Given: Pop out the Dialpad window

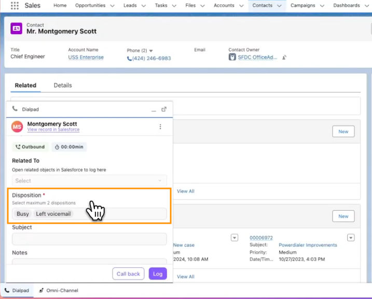Looking at the screenshot, I should 164,110.
